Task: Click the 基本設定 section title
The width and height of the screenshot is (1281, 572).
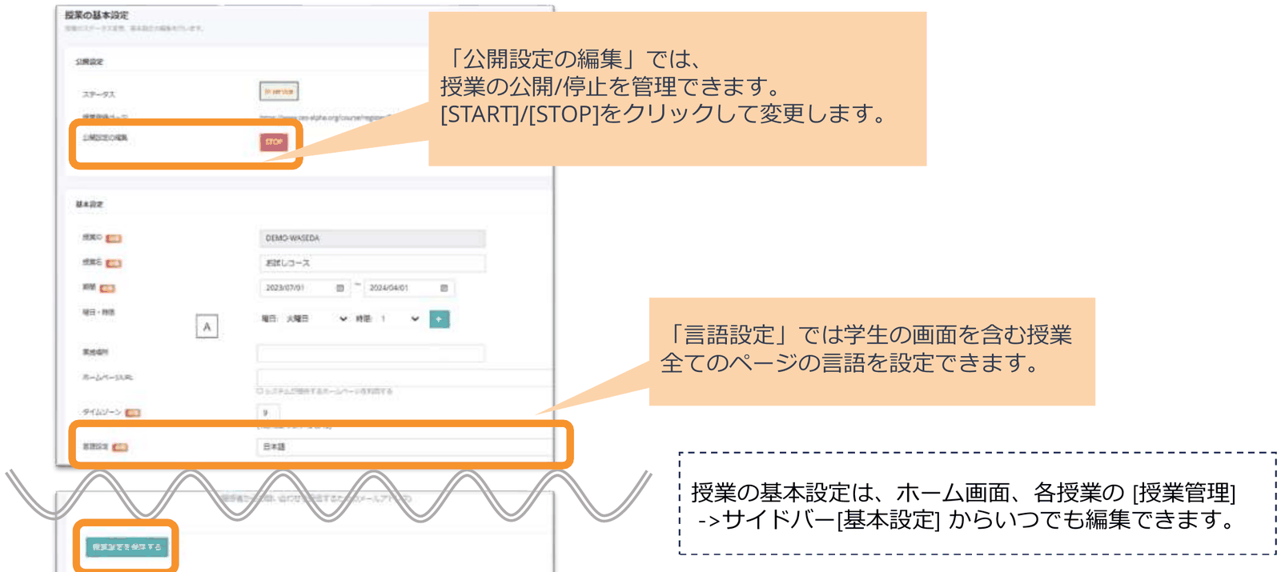Action: pyautogui.click(x=89, y=204)
